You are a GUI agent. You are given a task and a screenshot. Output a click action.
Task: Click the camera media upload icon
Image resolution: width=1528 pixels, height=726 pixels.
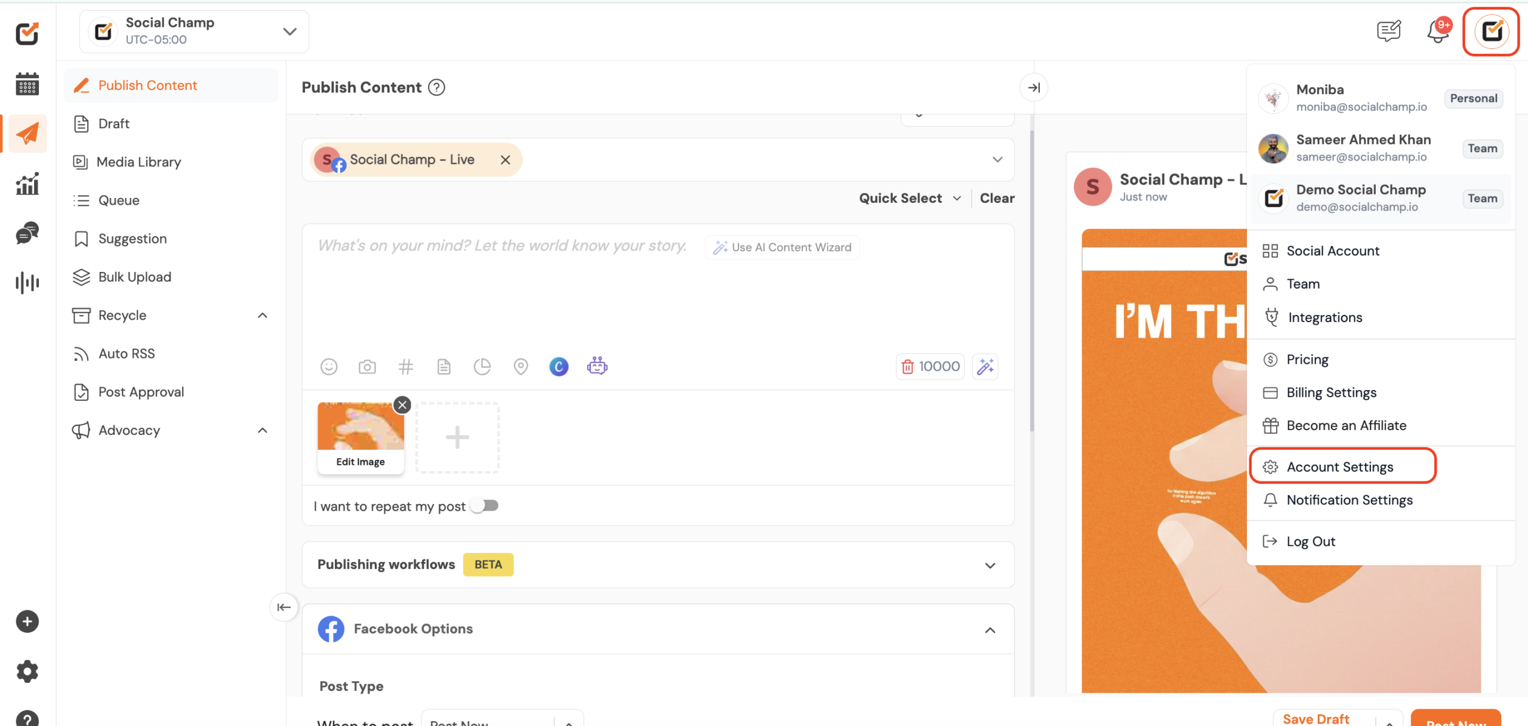pos(367,366)
